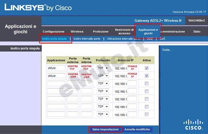The height and width of the screenshot is (134, 208).
Task: Open the Guida... help link
Action: coord(167,50)
